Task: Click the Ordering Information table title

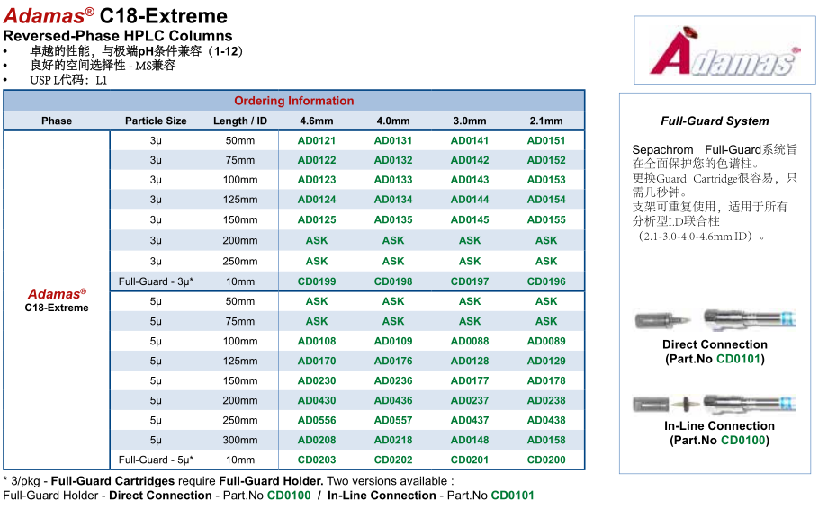Action: click(x=294, y=101)
